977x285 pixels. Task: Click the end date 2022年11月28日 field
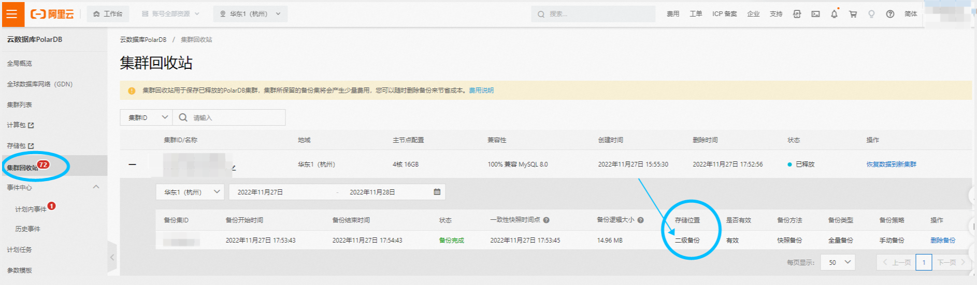coord(372,192)
